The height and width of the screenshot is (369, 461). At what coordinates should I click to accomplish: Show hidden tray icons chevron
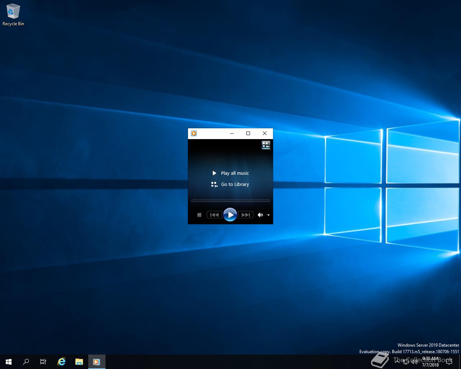(397, 361)
